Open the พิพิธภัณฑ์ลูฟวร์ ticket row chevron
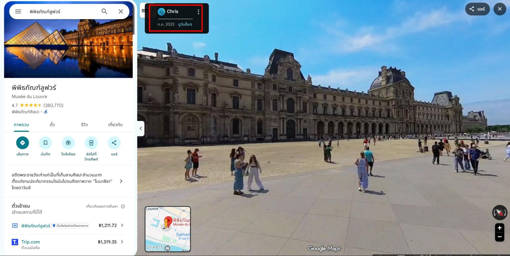 (122, 225)
